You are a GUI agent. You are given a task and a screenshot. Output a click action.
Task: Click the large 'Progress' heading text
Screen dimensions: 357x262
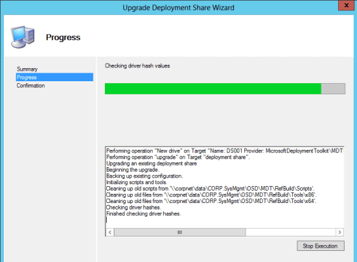63,37
